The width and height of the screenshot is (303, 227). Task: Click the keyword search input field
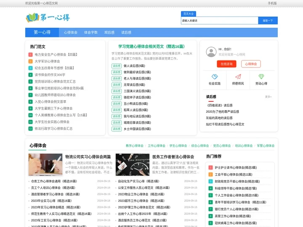[220, 21]
